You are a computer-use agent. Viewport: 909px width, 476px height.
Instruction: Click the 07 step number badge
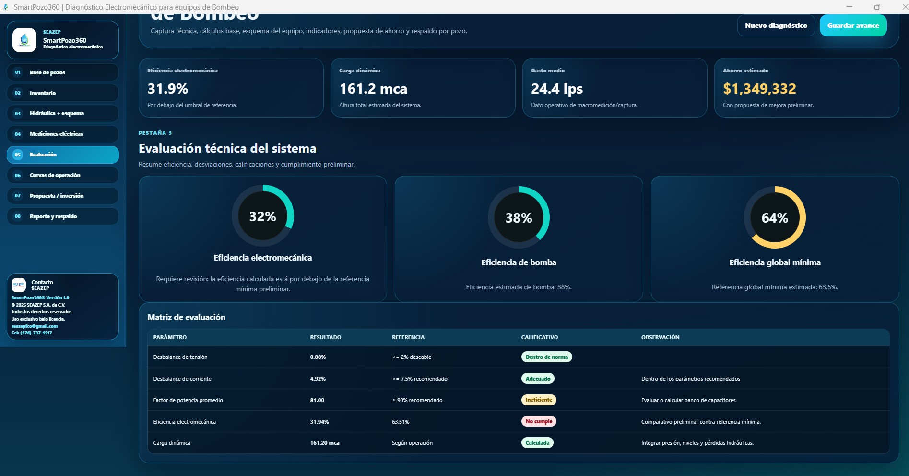[18, 196]
